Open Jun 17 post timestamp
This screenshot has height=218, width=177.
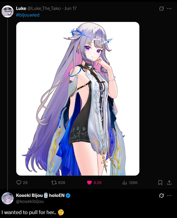[x=71, y=8]
